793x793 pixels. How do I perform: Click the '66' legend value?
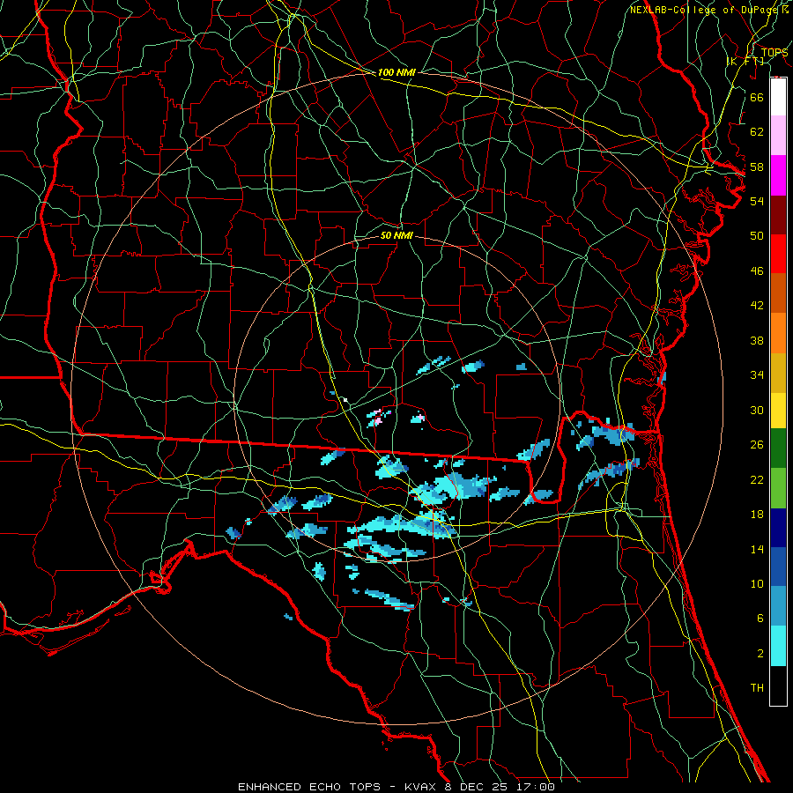click(x=757, y=97)
